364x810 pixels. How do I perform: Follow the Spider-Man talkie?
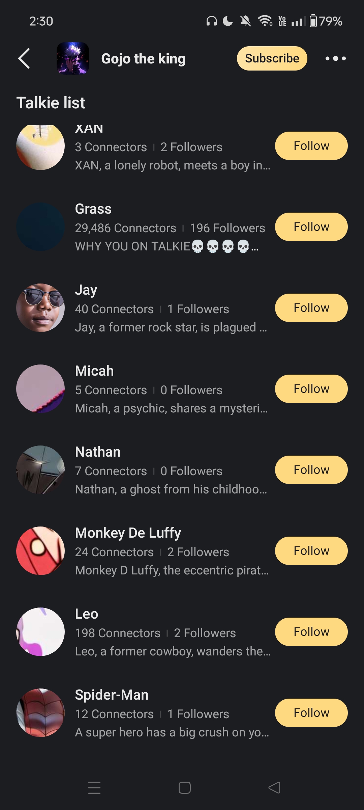[311, 713]
